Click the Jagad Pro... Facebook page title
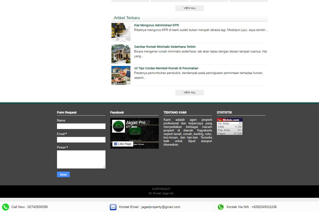The height and width of the screenshot is (212, 319). (x=137, y=123)
